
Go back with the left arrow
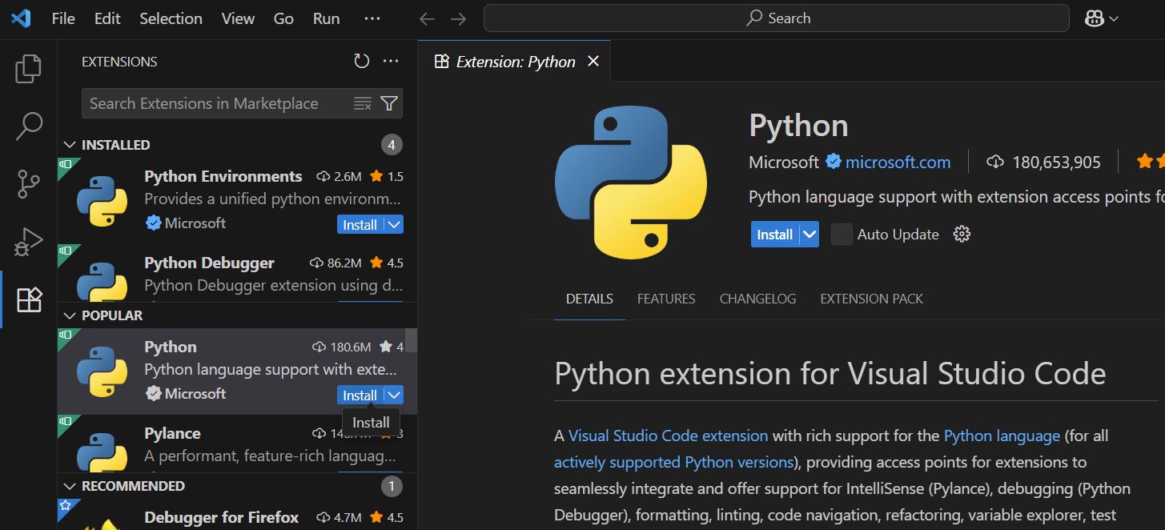[x=428, y=18]
